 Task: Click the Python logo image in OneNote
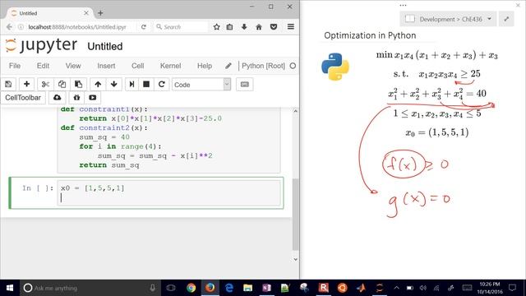point(335,67)
